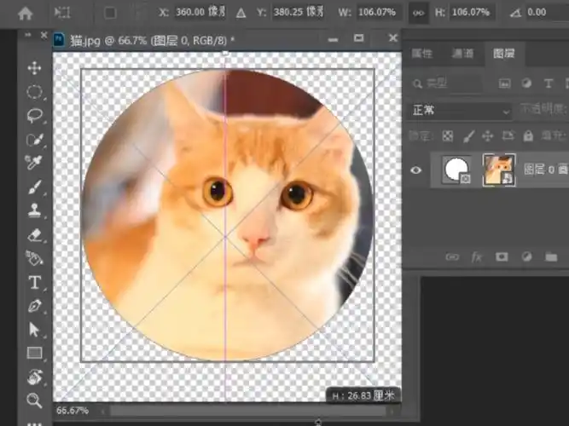
Task: Select the Brush tool
Action: [35, 186]
